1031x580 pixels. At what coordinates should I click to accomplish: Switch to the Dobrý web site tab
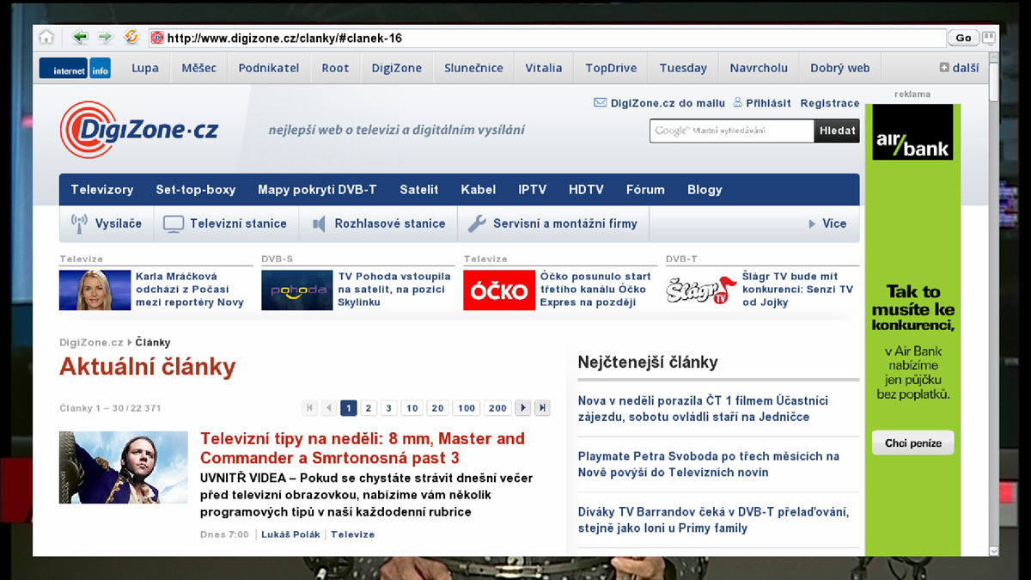tap(840, 68)
